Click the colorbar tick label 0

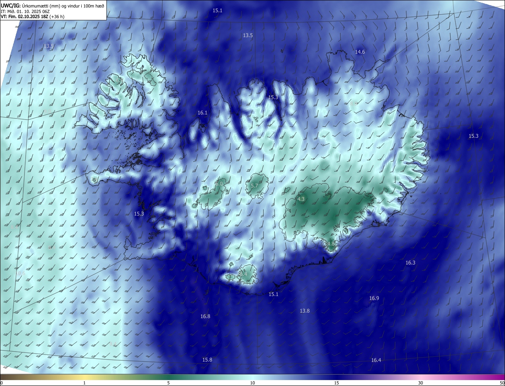pos(2,383)
